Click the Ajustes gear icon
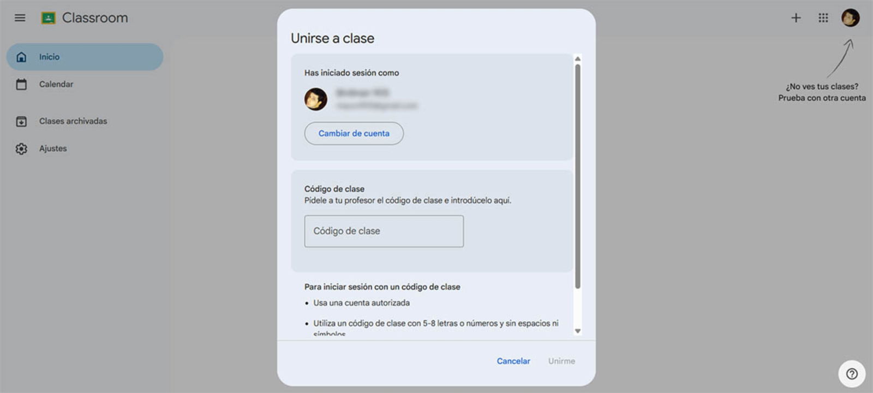Viewport: 873px width, 393px height. click(21, 148)
